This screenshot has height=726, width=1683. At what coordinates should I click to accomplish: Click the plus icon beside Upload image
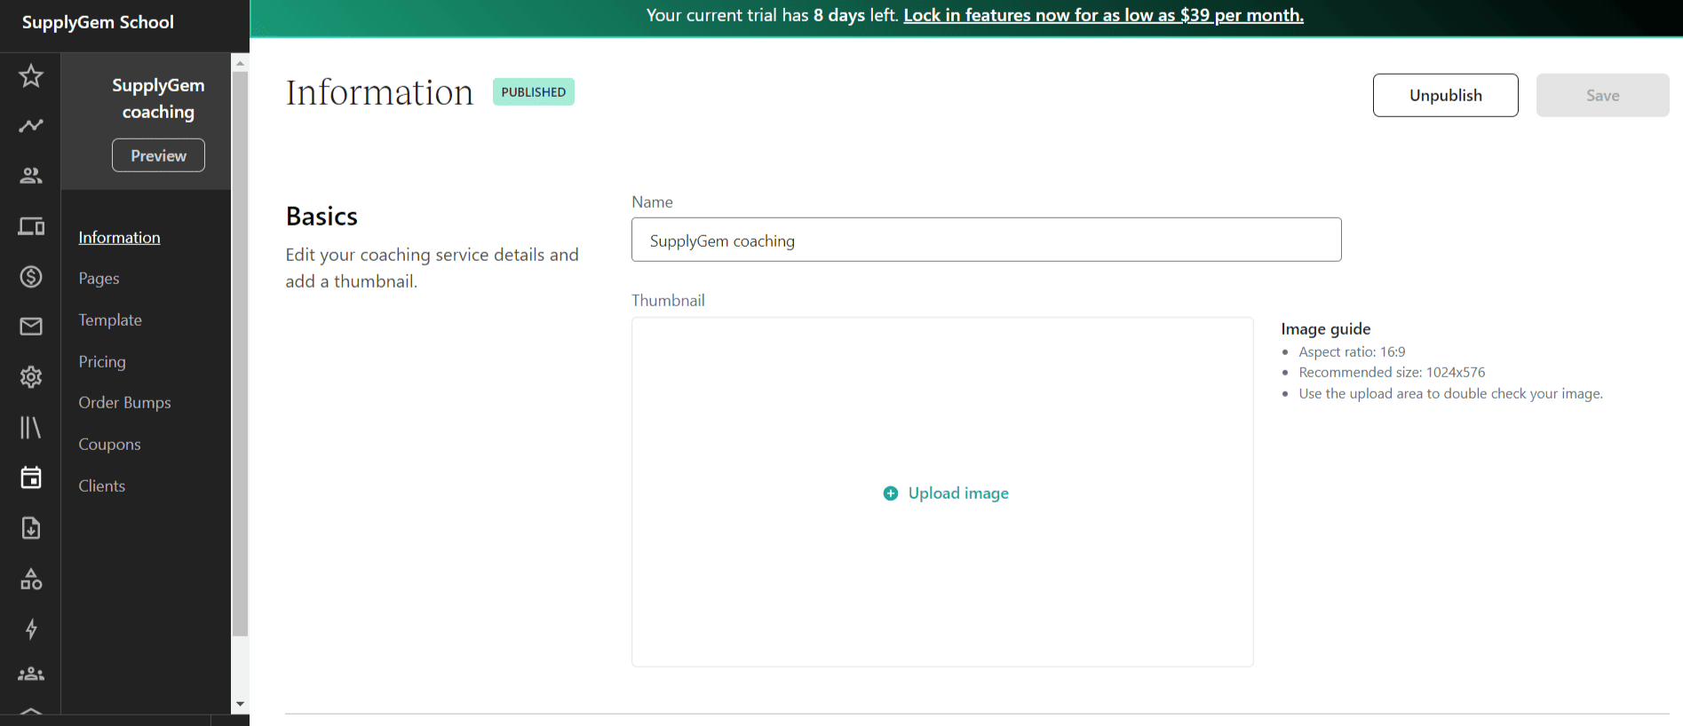pyautogui.click(x=891, y=493)
